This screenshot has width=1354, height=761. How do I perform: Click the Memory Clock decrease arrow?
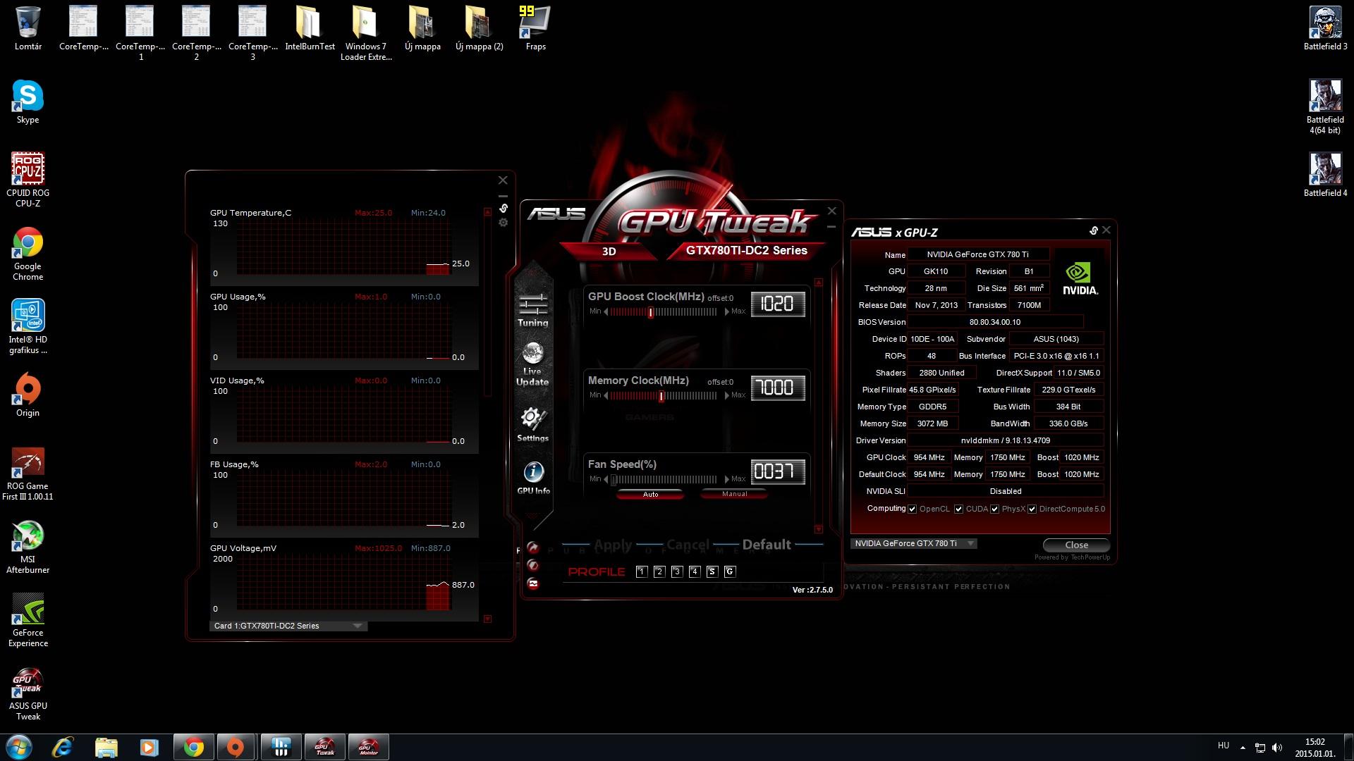606,395
